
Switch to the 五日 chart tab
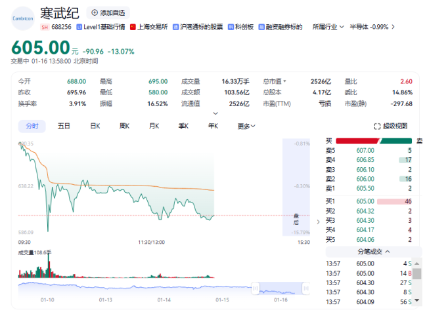(64, 126)
